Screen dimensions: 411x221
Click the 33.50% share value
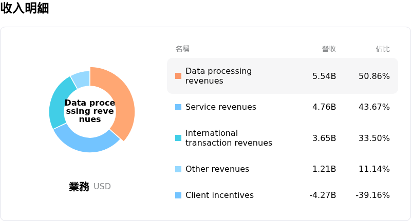pos(374,138)
